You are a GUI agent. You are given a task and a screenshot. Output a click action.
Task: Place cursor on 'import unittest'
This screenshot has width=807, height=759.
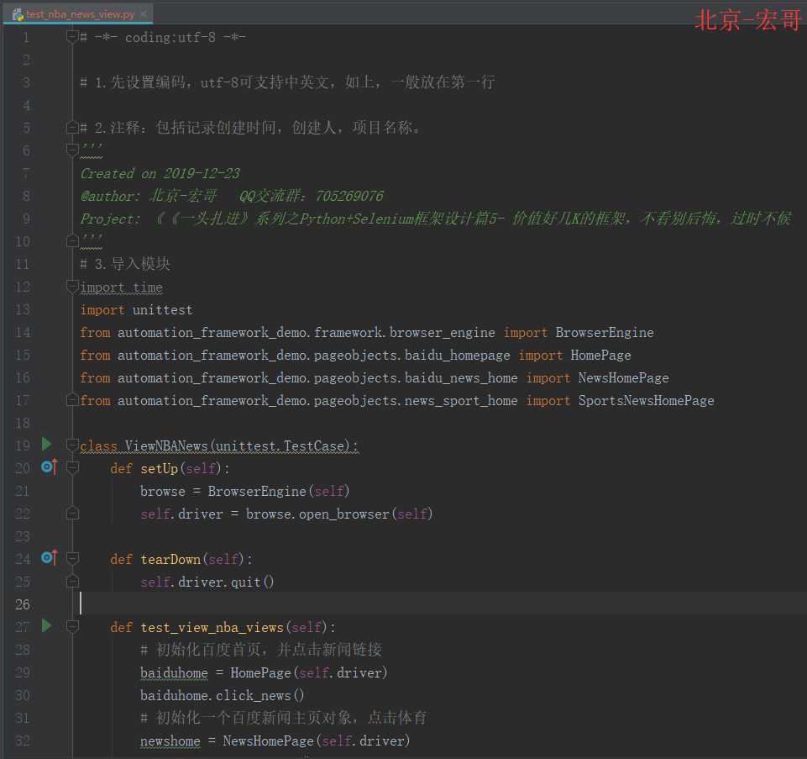coord(136,309)
